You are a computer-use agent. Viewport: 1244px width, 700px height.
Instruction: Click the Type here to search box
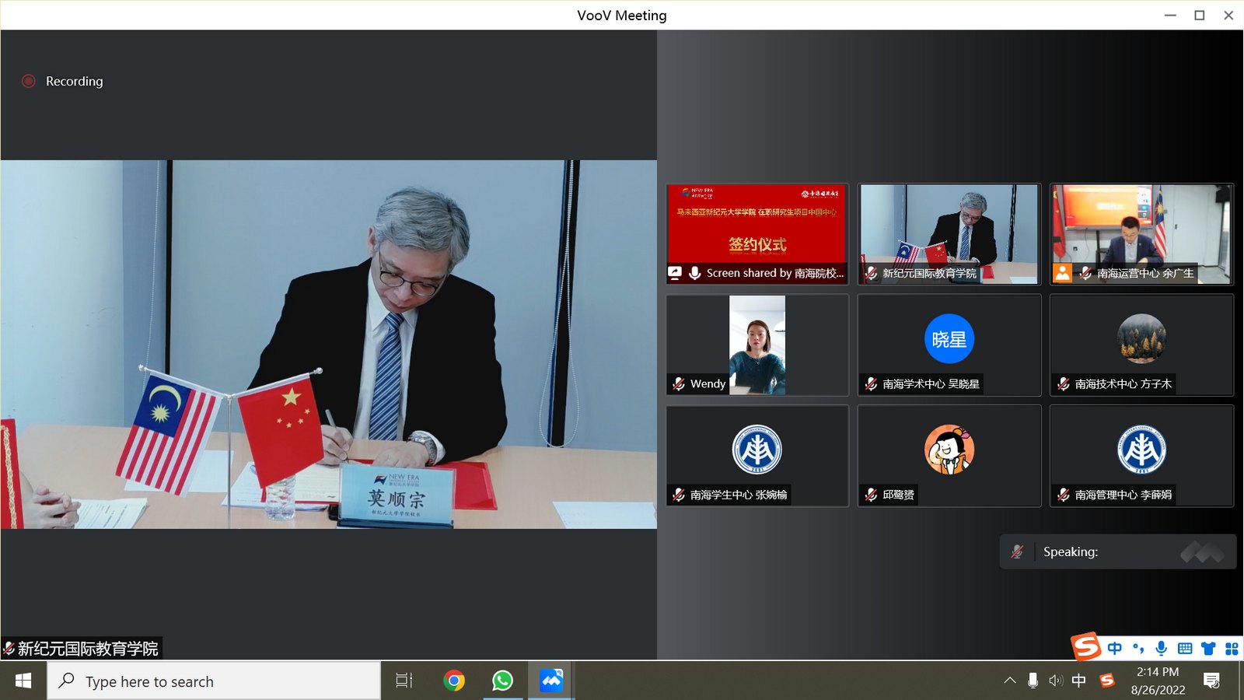point(214,681)
